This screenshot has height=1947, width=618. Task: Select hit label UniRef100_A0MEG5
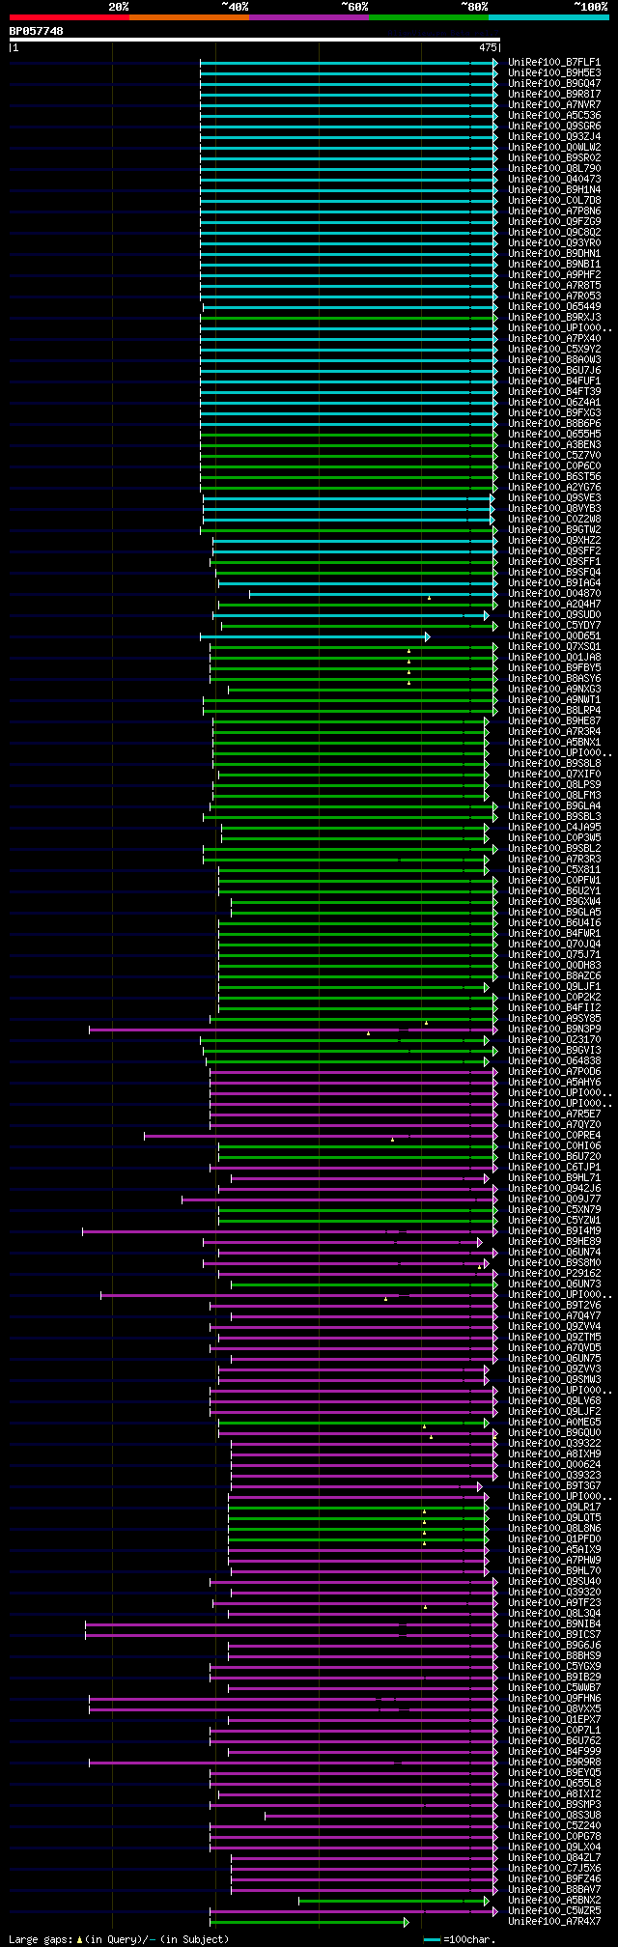tap(554, 1422)
